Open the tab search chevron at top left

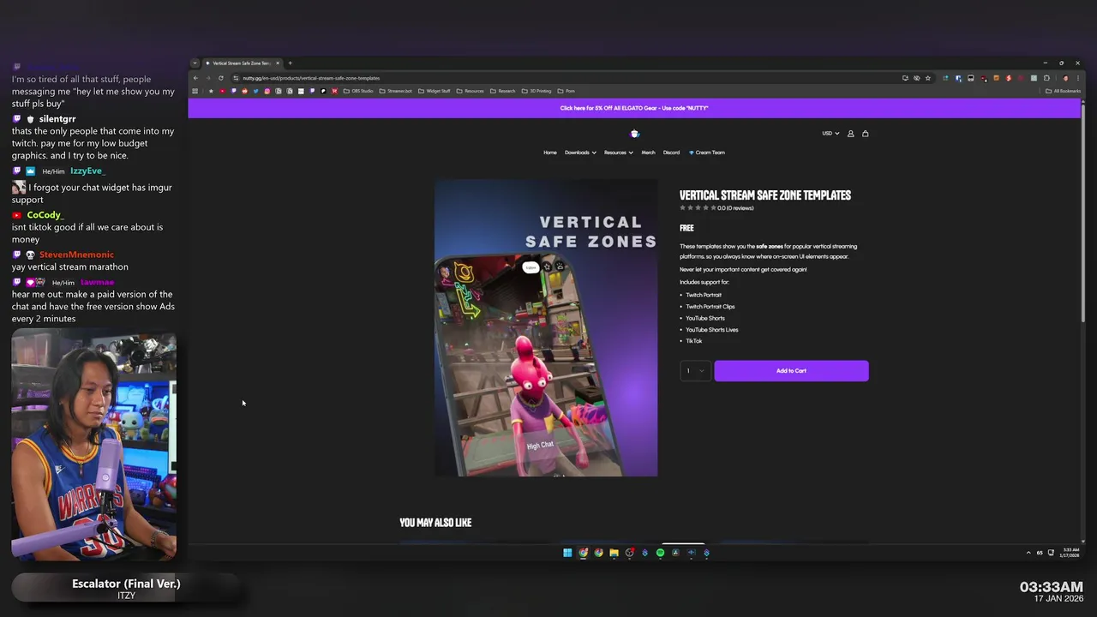[x=195, y=63]
